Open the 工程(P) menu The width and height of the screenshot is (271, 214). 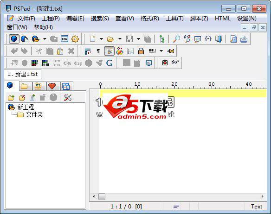coord(51,18)
